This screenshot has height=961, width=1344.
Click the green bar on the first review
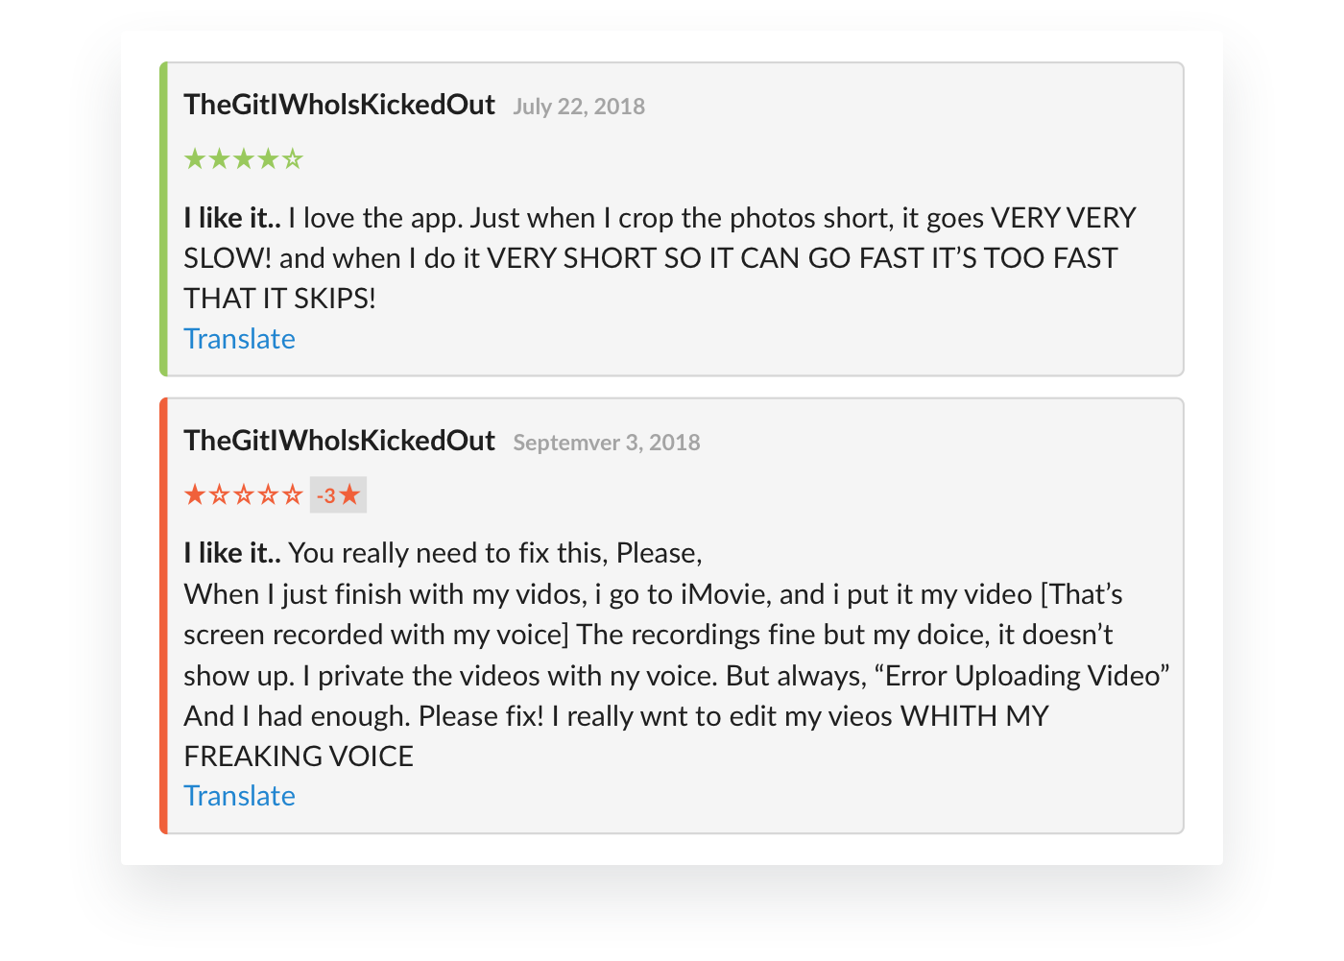[x=163, y=219]
